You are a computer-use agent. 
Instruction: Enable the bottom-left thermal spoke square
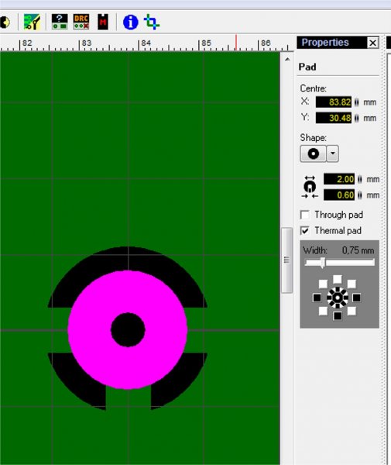pos(323,311)
